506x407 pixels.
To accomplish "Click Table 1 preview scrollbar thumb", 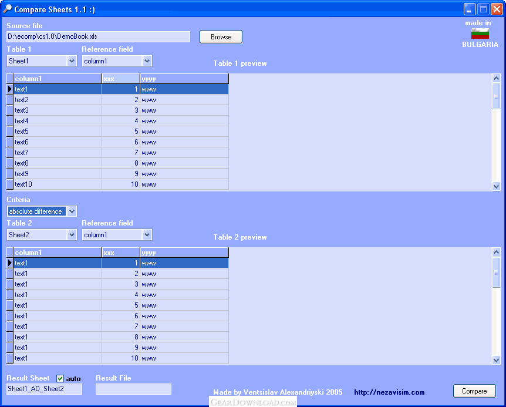I will click(x=497, y=96).
